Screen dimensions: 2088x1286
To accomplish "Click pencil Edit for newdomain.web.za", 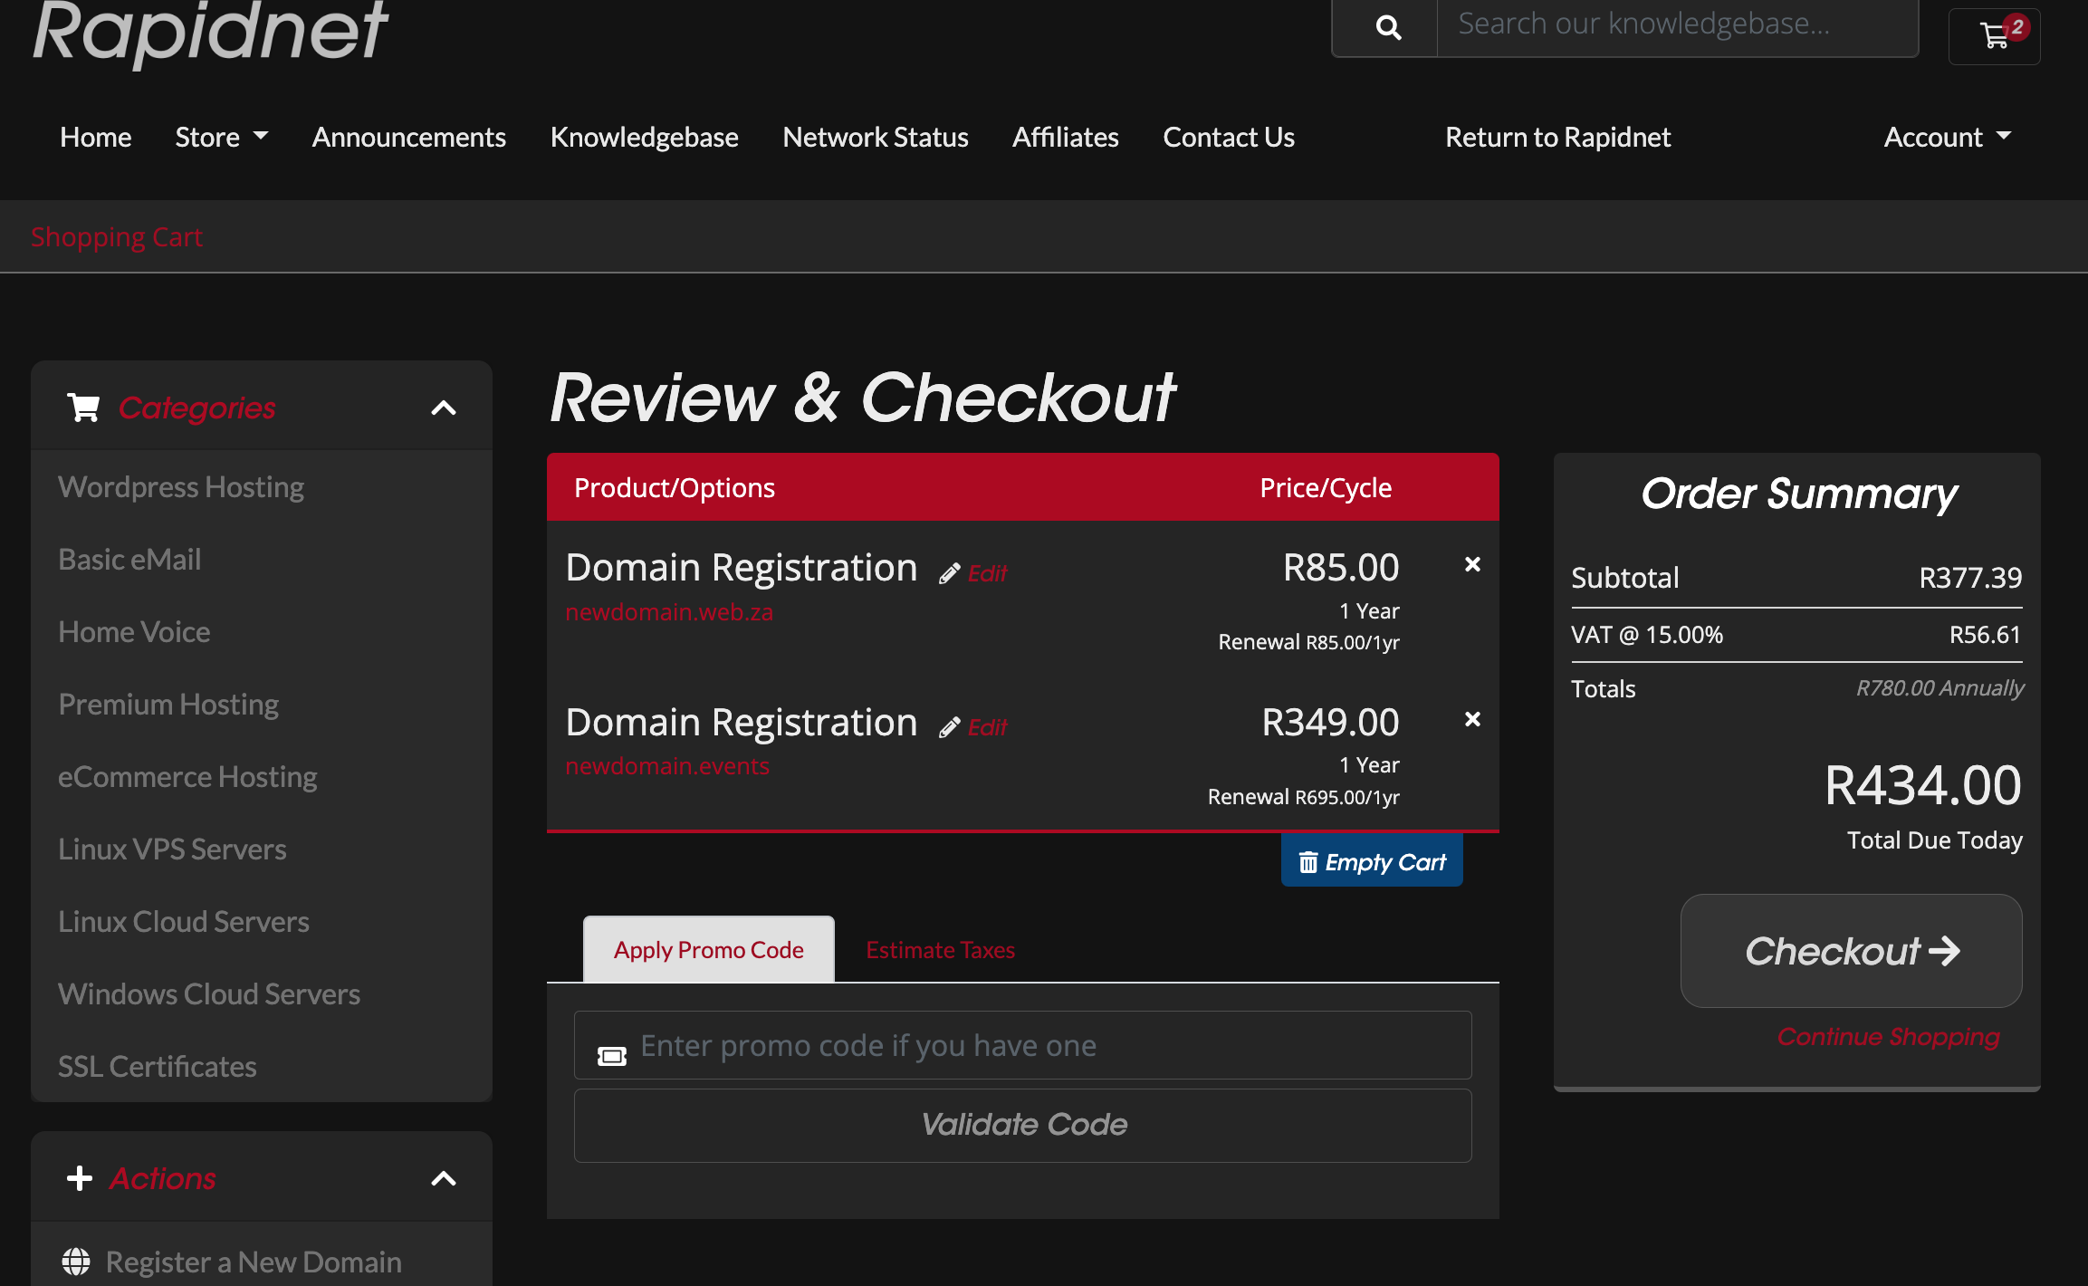I will [x=974, y=573].
